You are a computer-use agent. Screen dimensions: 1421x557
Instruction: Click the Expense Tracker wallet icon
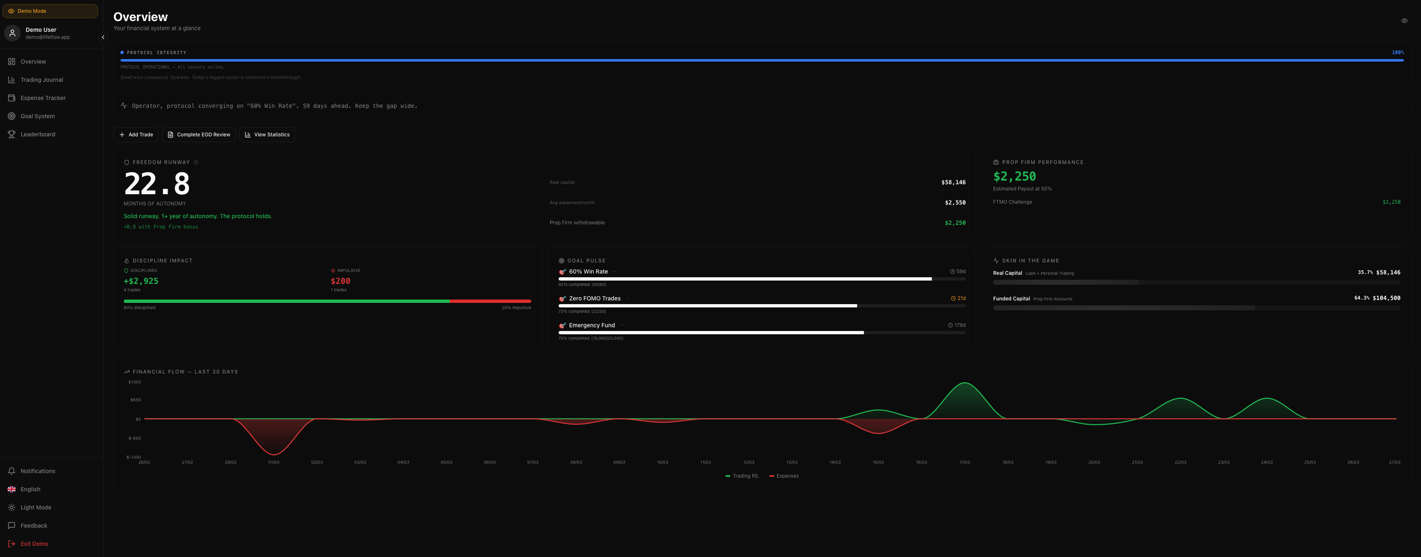tap(12, 98)
